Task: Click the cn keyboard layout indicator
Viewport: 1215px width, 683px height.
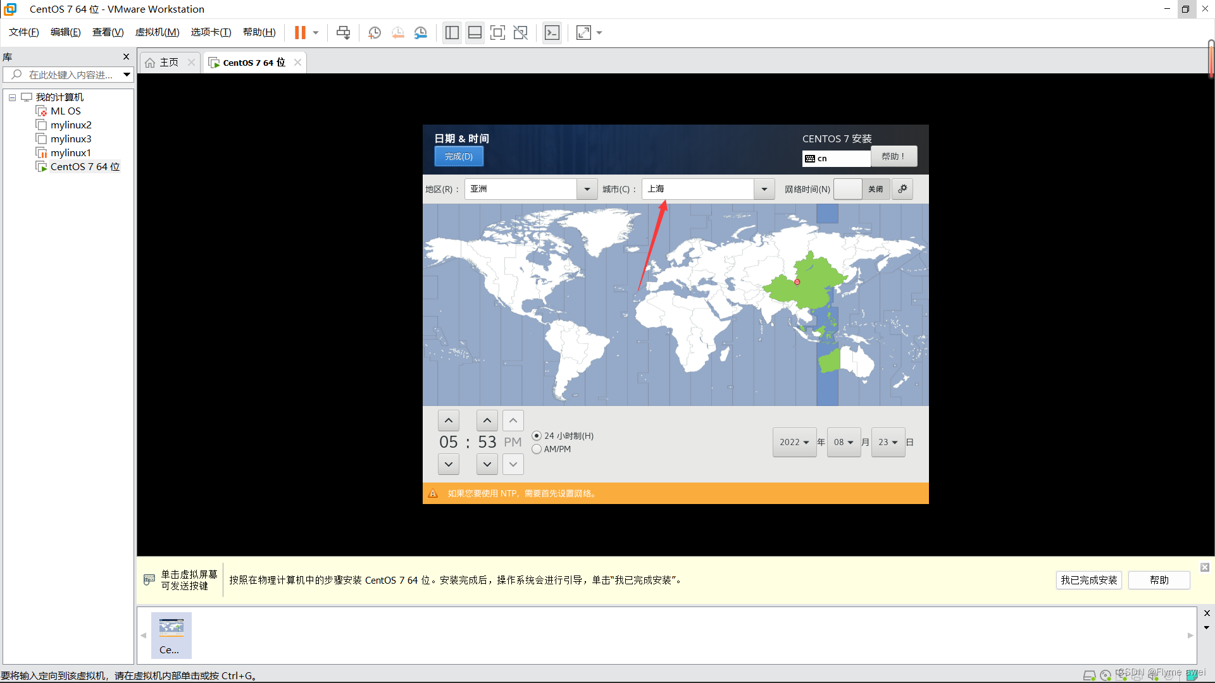Action: [x=836, y=158]
